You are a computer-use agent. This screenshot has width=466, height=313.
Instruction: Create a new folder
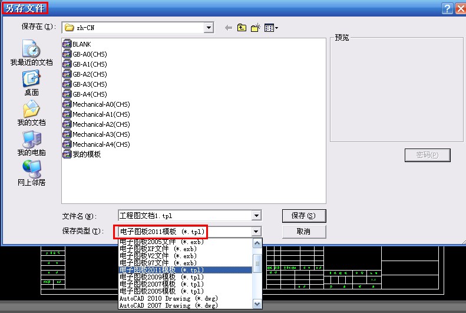[256, 28]
